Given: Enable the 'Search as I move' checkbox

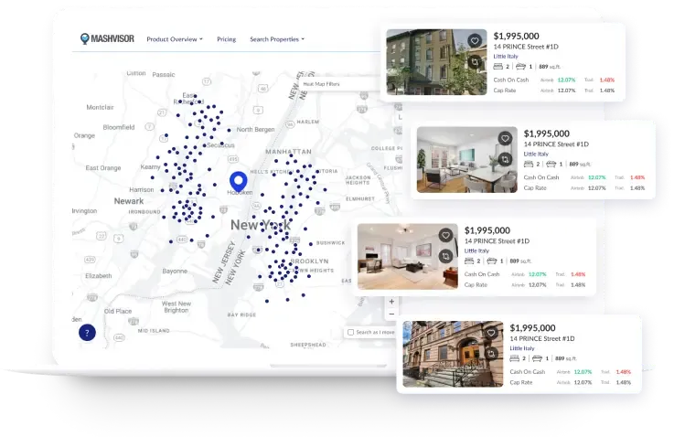Looking at the screenshot, I should point(351,332).
